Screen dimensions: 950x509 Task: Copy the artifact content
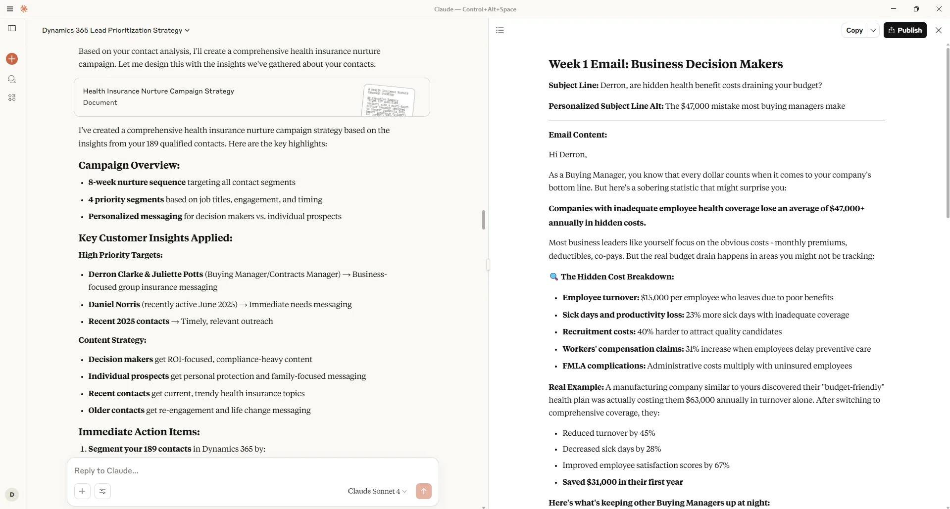pos(854,30)
